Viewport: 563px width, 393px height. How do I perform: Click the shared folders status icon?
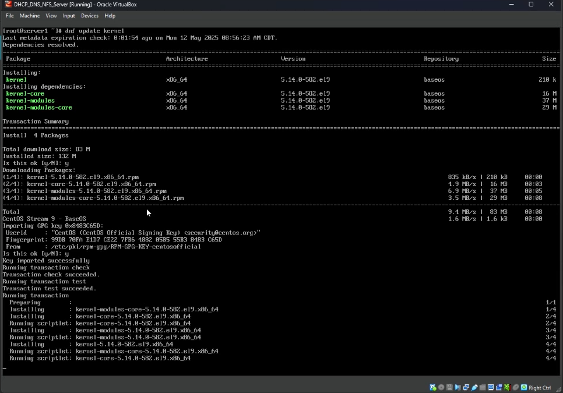pos(483,387)
